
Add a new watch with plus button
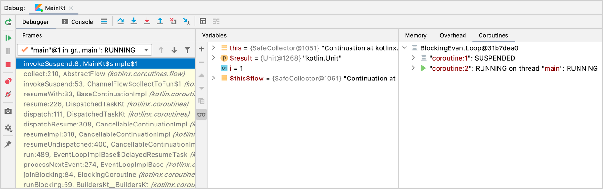click(202, 49)
